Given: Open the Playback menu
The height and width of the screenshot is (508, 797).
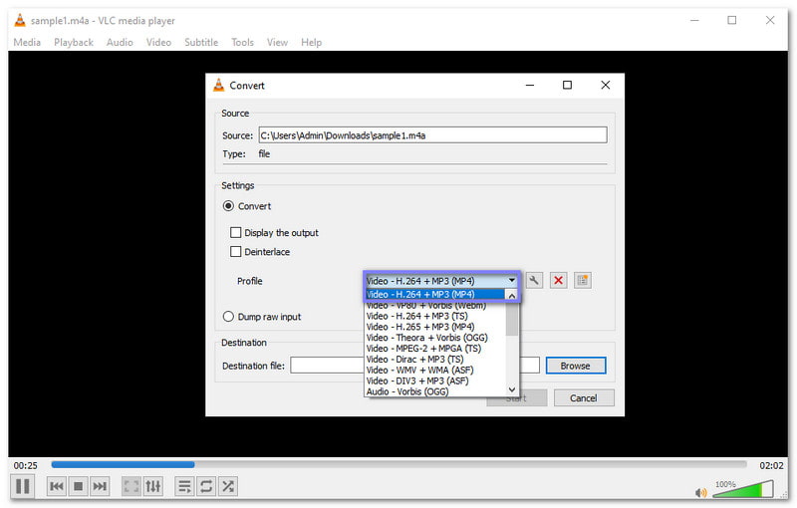Looking at the screenshot, I should (x=74, y=43).
